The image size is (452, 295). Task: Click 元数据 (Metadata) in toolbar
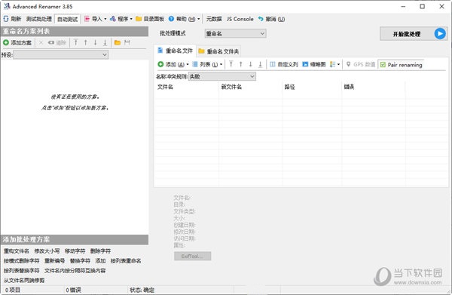click(x=214, y=19)
